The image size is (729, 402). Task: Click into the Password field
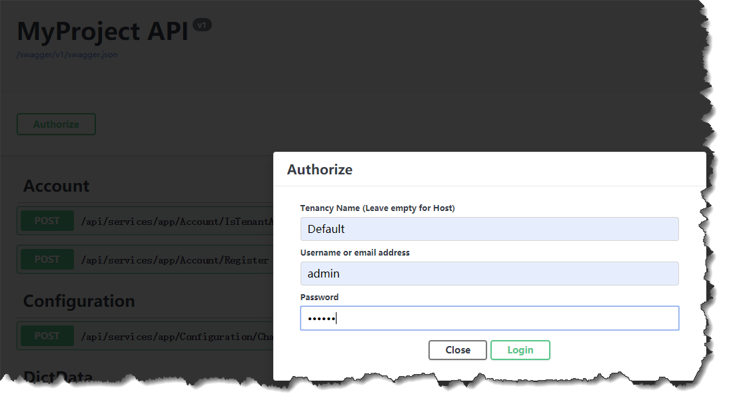coord(490,318)
